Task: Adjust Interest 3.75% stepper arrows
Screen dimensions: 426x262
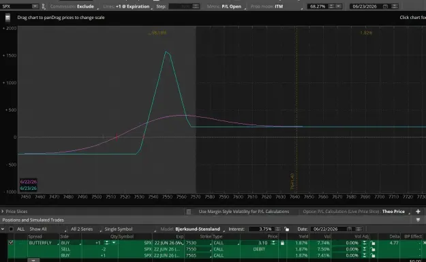Action: [277, 229]
